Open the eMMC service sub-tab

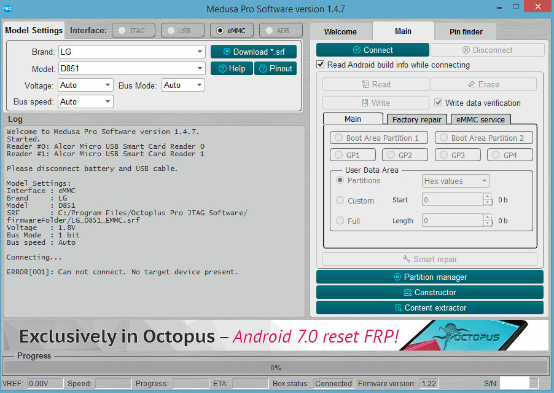[x=480, y=119]
